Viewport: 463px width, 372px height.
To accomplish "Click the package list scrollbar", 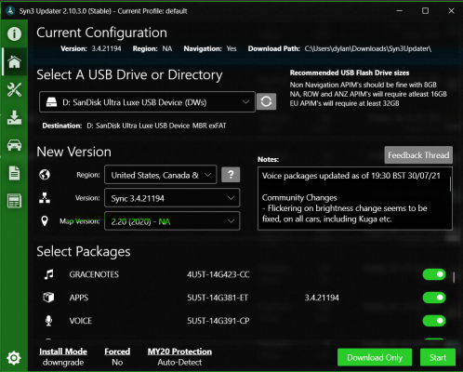I will click(x=454, y=277).
